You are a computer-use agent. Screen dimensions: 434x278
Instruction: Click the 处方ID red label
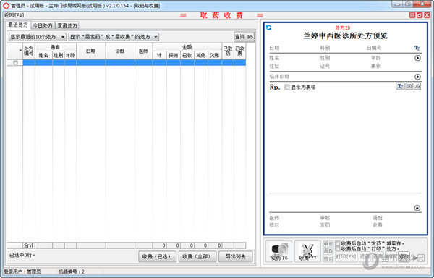click(x=343, y=28)
